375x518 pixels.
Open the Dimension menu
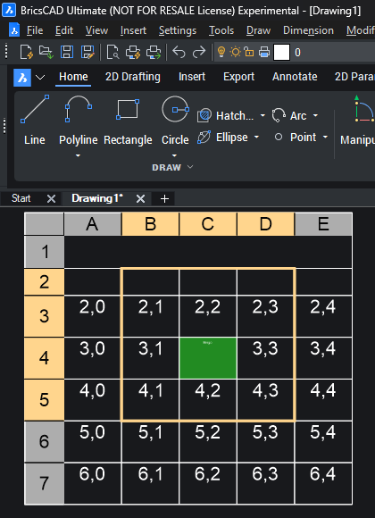tap(308, 30)
